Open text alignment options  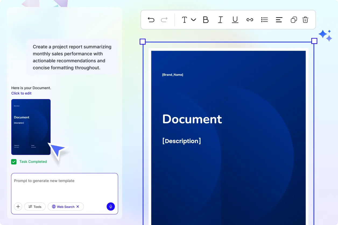[x=279, y=20]
